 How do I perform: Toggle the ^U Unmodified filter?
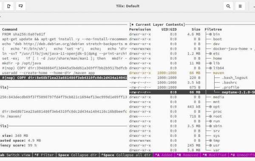(x=242, y=155)
